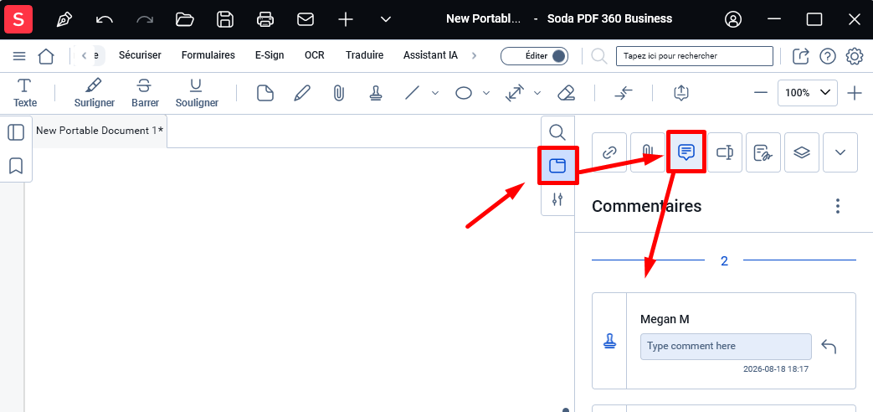
Task: Show the signatures panel
Action: coord(763,152)
